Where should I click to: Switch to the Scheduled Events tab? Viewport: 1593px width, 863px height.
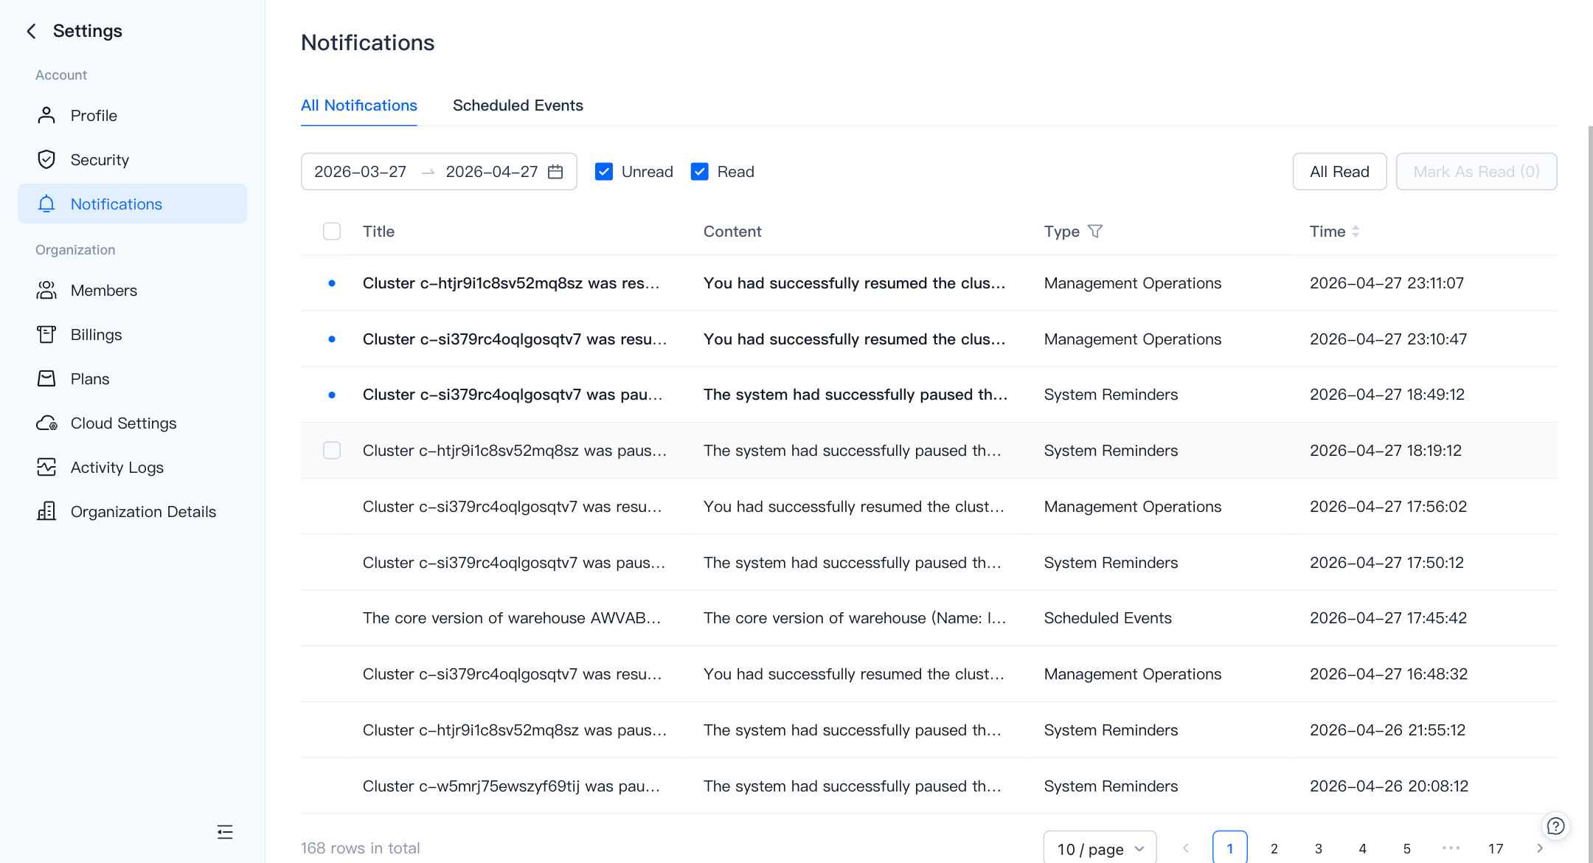click(518, 105)
